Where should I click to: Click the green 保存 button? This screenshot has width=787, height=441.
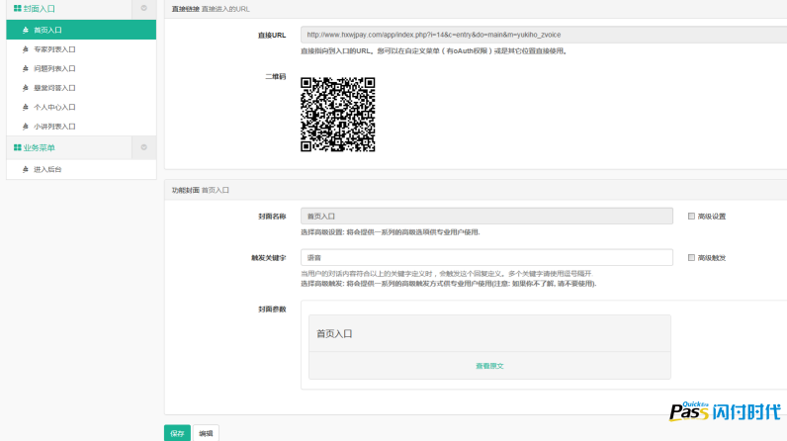177,433
